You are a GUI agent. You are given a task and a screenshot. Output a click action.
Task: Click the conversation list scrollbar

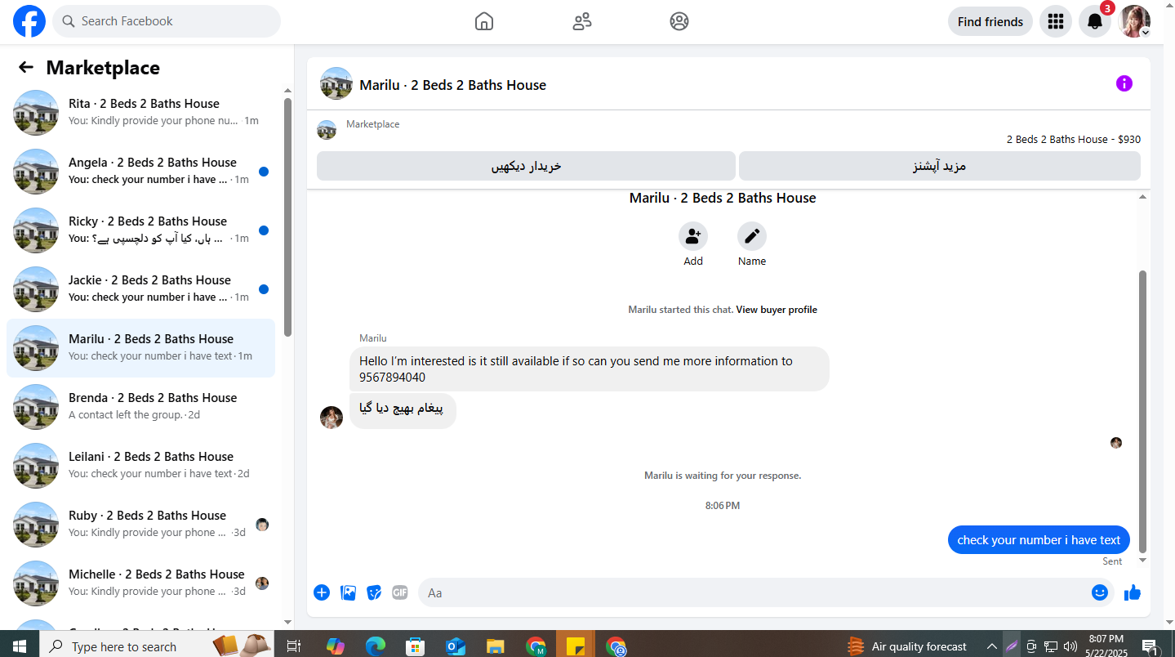[x=287, y=217]
